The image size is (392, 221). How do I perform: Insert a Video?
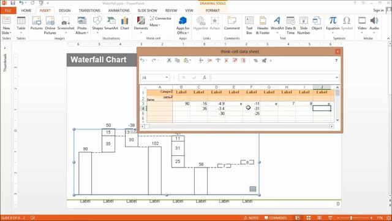click(362, 25)
